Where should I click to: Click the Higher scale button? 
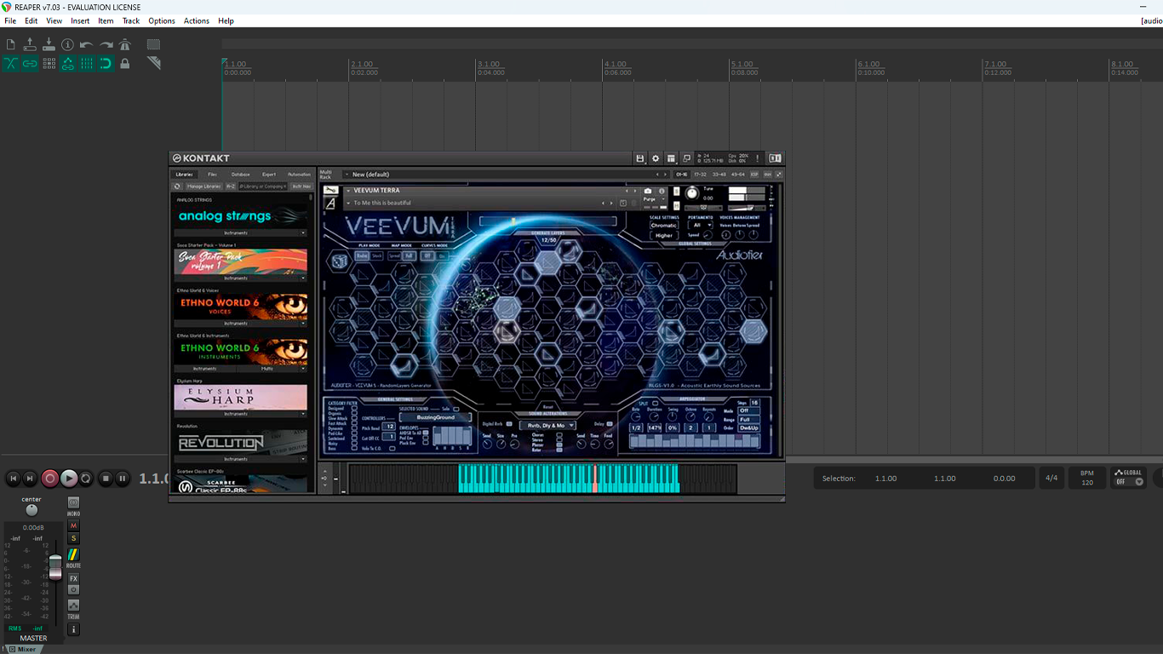tap(664, 236)
